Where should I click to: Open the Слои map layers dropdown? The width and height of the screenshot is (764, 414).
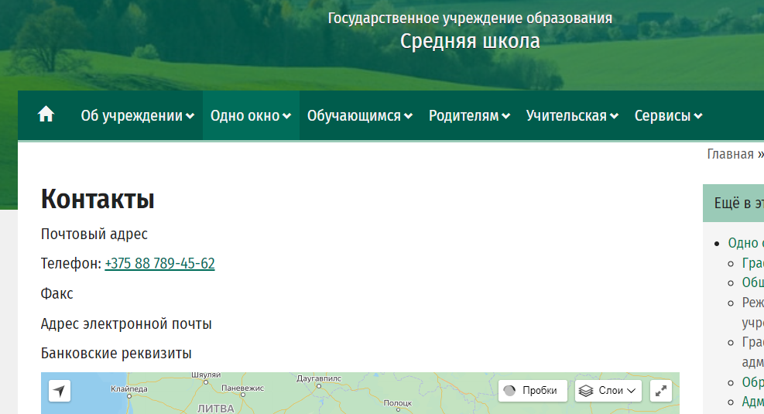608,391
